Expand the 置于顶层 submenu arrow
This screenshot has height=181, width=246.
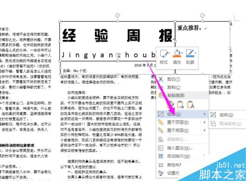click(x=205, y=122)
